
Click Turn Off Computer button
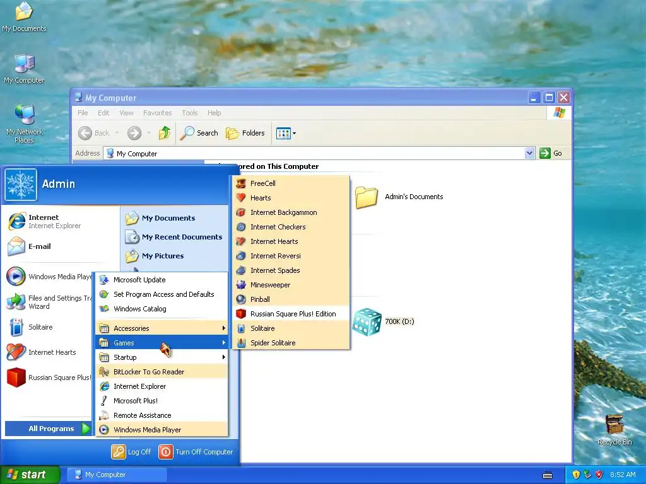click(x=196, y=452)
